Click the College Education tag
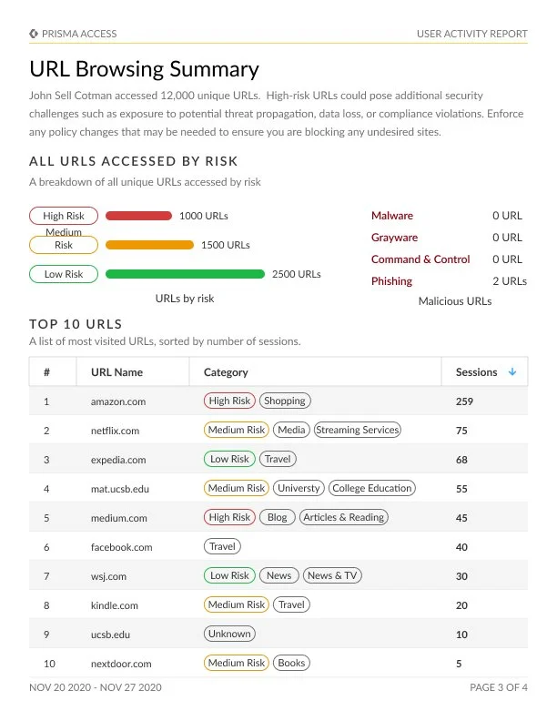Screen dimensions: 557x721 click(x=372, y=488)
